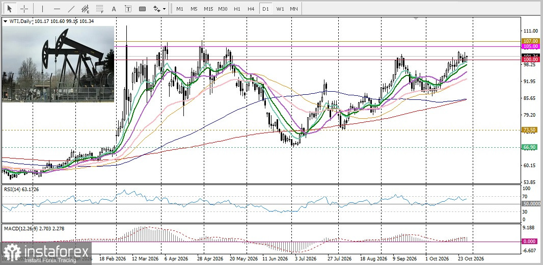
Task: Select the text label tool
Action: 128,9
